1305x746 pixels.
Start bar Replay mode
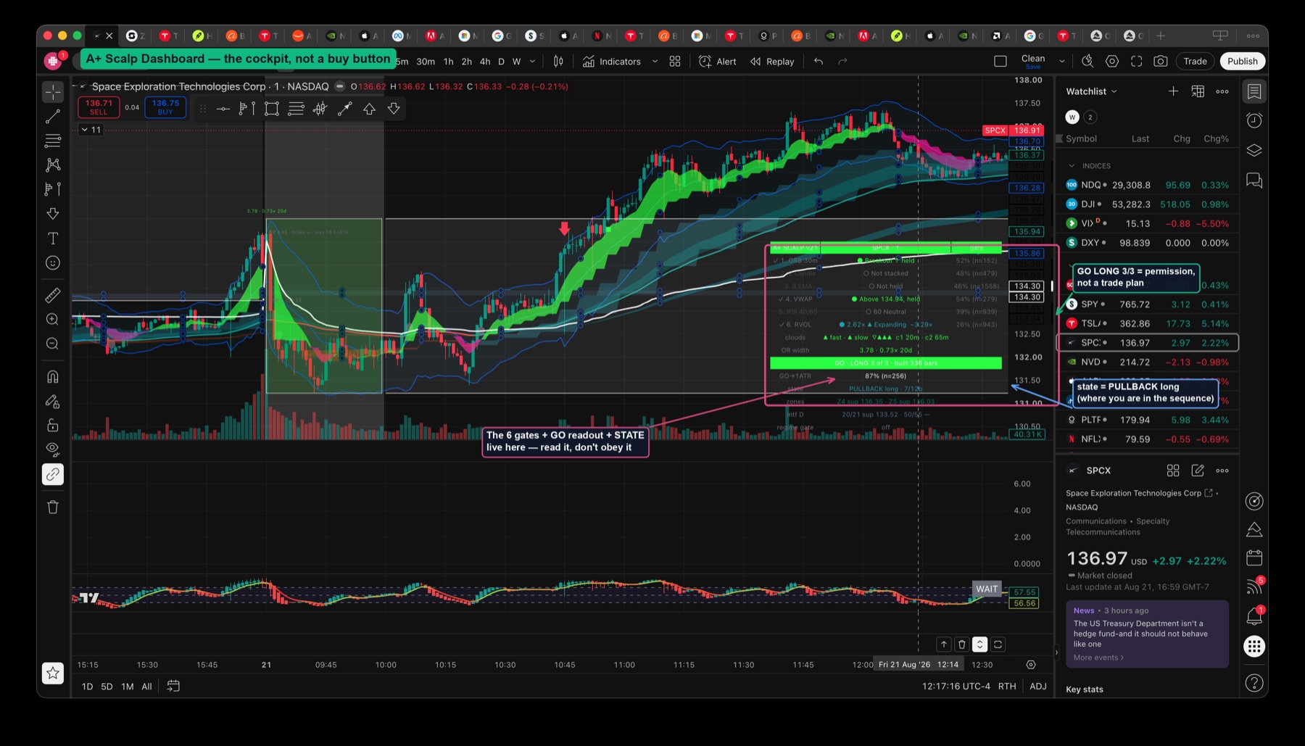pyautogui.click(x=772, y=62)
